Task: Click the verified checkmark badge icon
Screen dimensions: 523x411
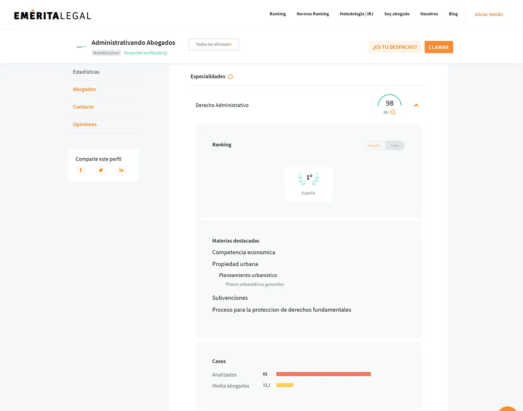Action: (165, 53)
